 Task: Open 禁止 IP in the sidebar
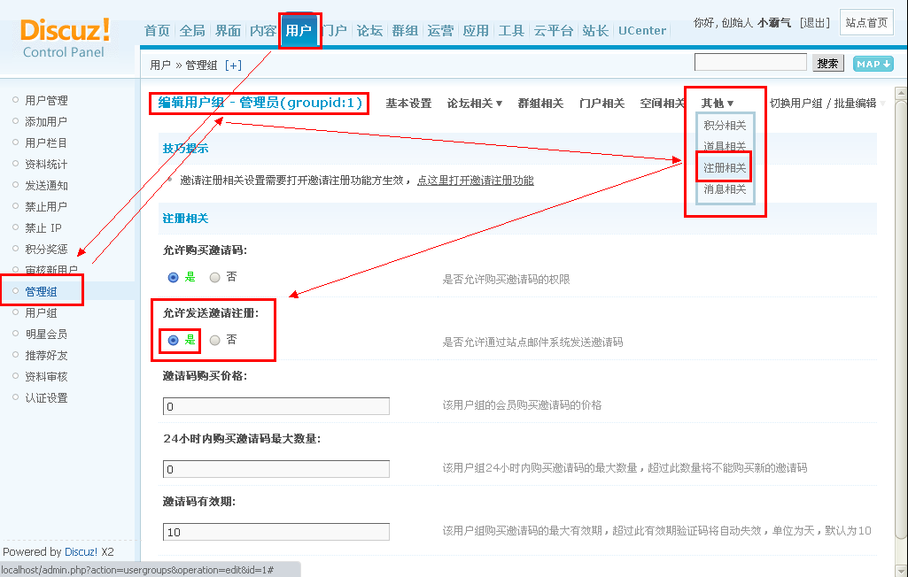43,228
